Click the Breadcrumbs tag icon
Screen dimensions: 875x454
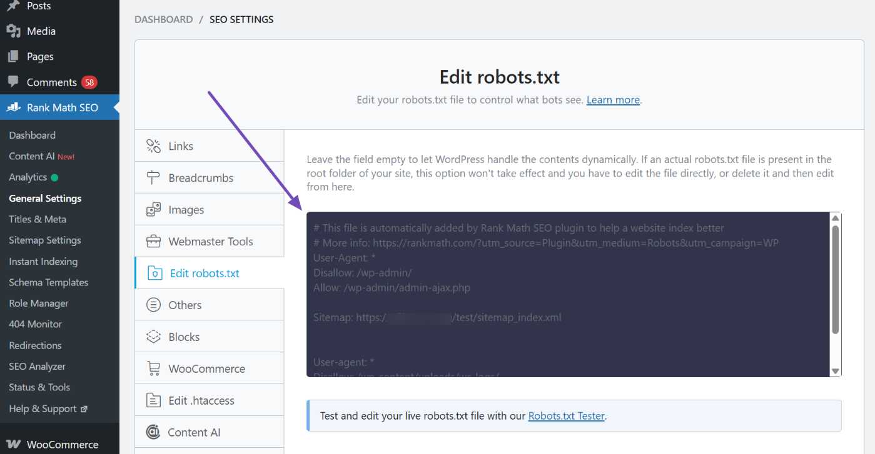pos(153,177)
